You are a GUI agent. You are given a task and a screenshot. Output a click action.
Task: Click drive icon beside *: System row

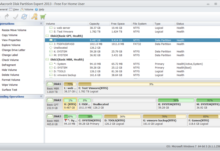point(51,64)
